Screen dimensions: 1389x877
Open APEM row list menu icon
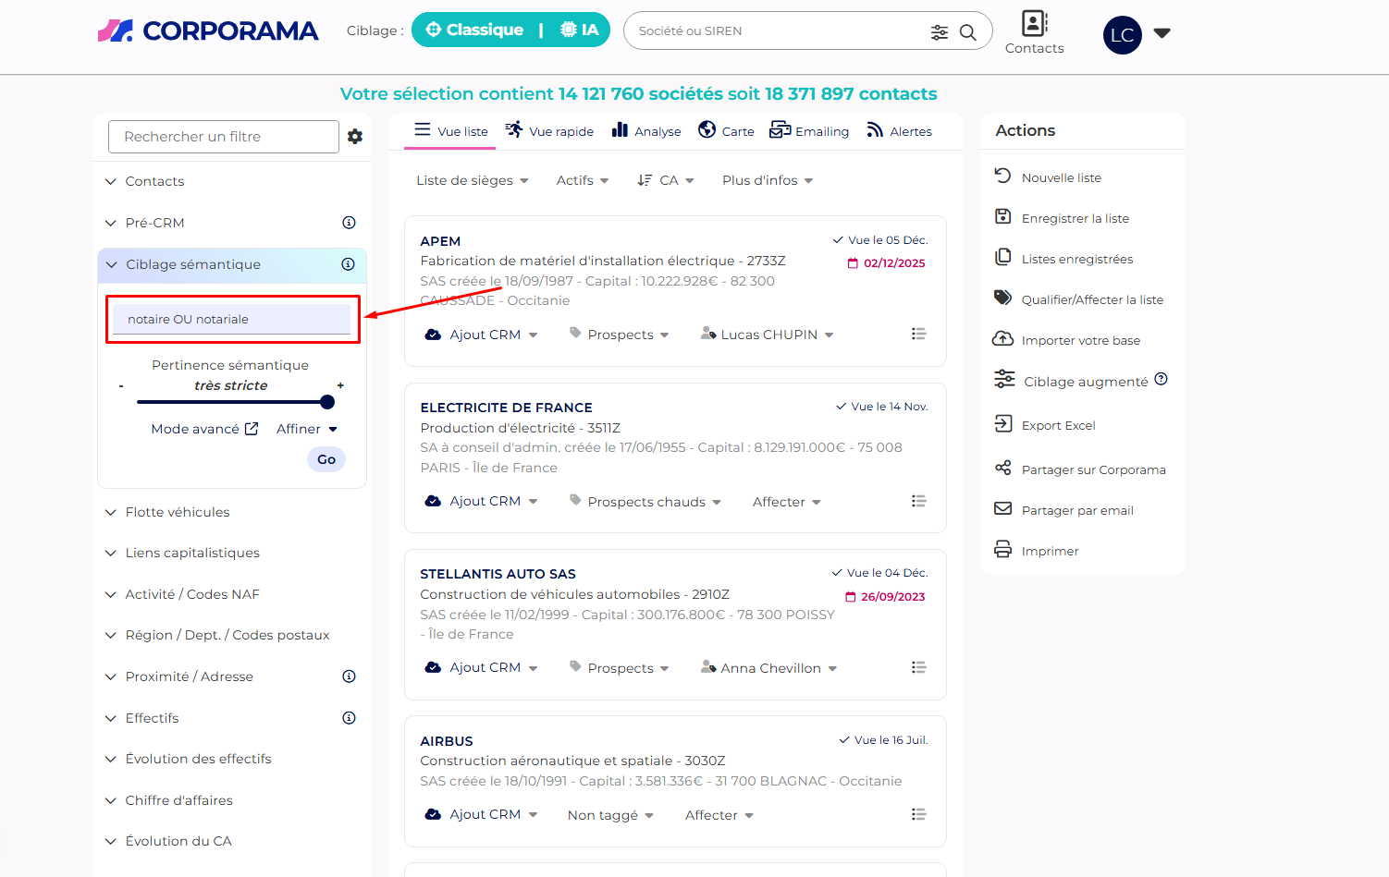[918, 334]
